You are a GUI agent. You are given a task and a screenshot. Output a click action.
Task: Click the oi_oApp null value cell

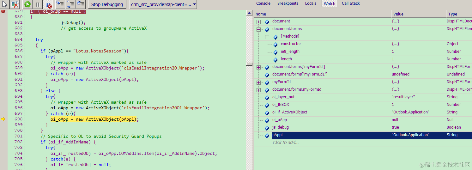pos(418,120)
